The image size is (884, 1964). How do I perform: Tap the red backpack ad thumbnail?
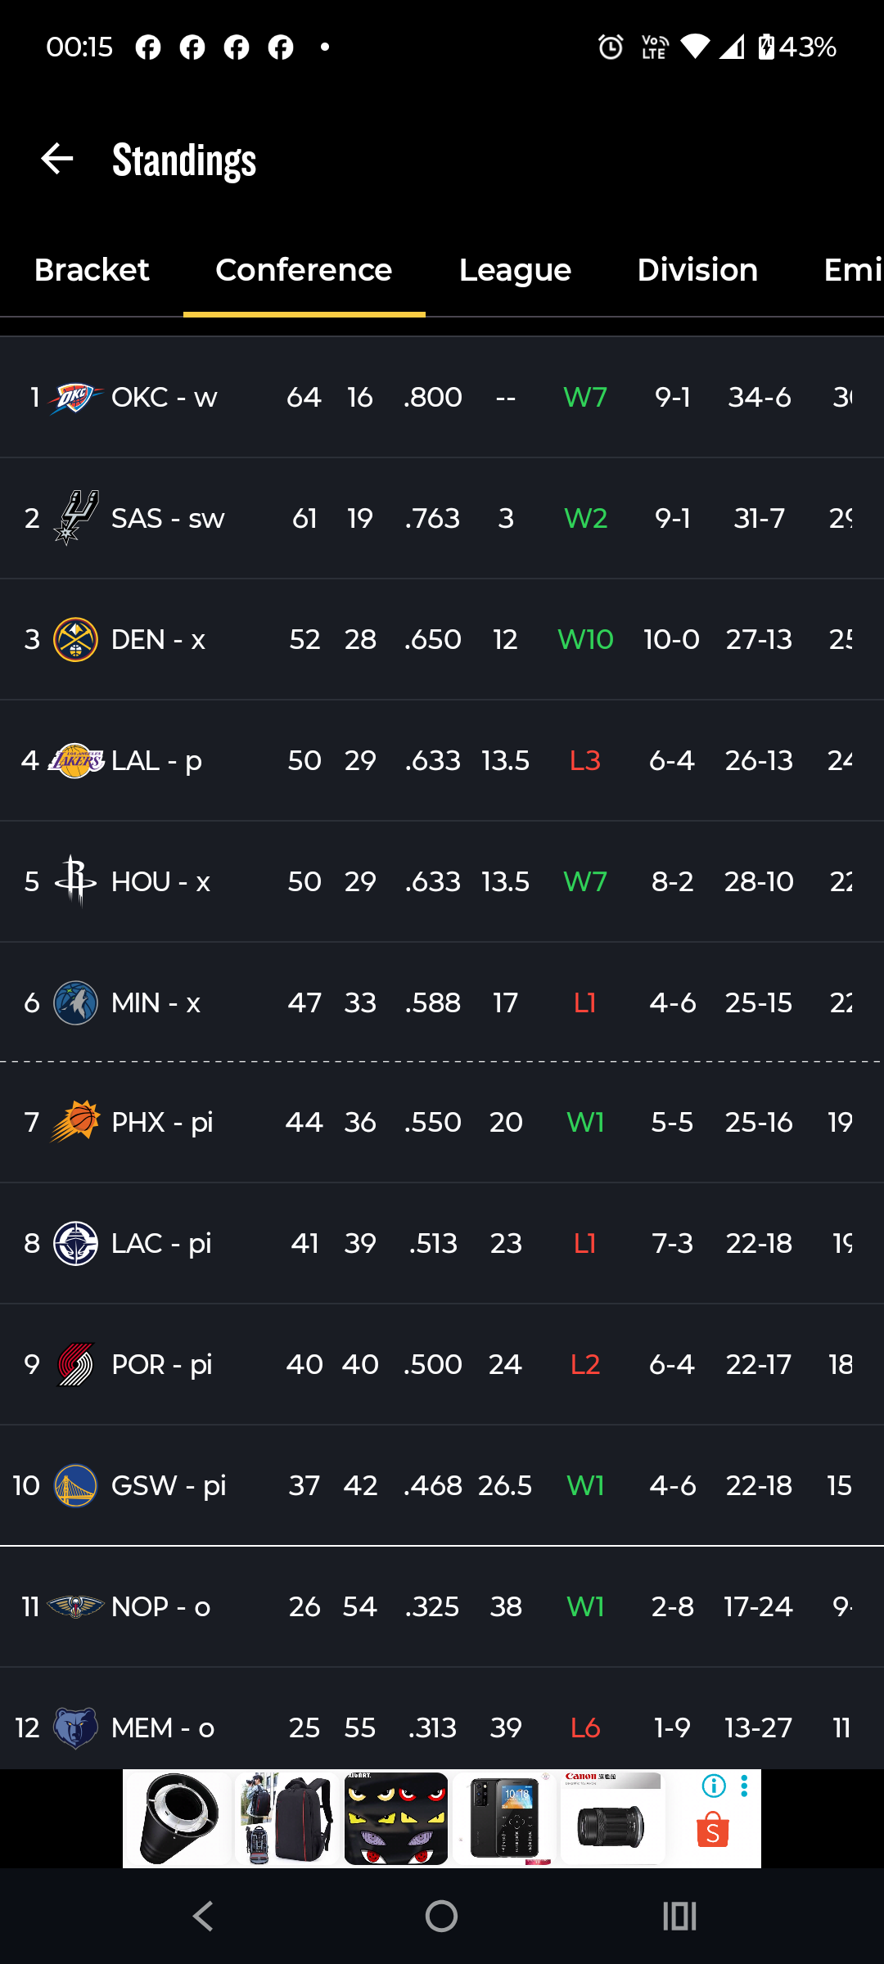pos(286,1818)
